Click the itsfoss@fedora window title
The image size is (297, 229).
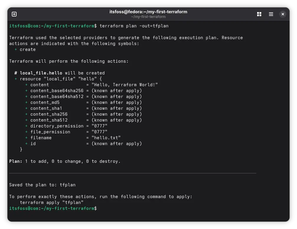pos(148,12)
